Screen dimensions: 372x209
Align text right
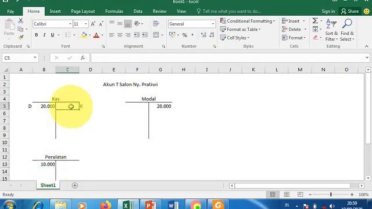[128, 35]
